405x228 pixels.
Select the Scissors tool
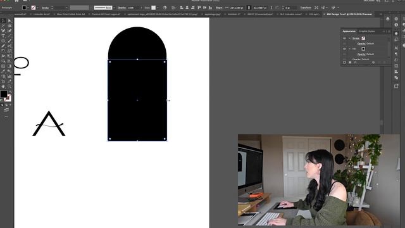coord(9,46)
